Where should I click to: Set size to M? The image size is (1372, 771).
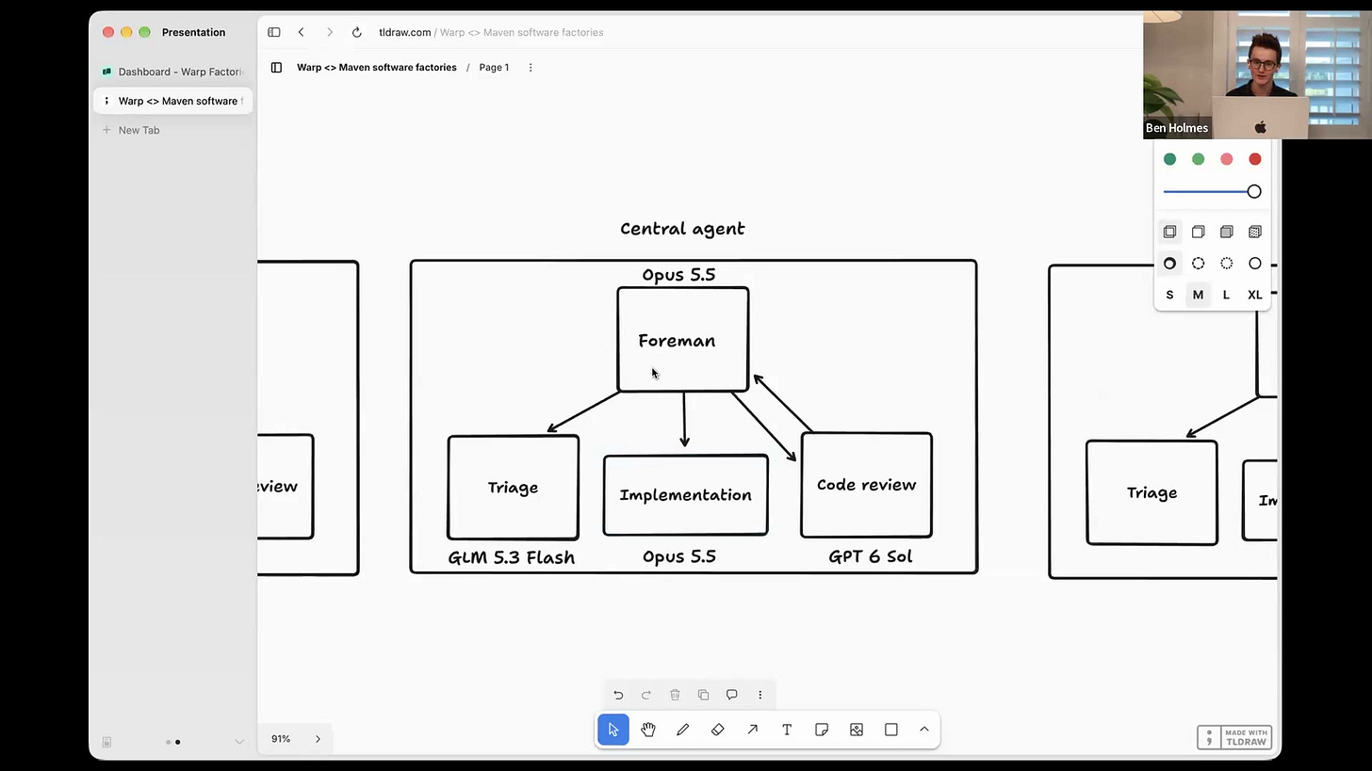(x=1198, y=295)
